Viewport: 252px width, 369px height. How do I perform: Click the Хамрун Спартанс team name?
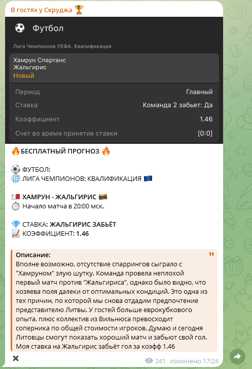click(40, 60)
